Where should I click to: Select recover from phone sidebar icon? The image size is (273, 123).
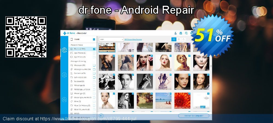click(64, 50)
